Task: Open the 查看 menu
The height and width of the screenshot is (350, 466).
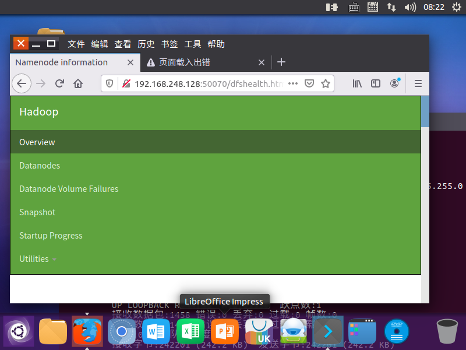Action: tap(123, 44)
